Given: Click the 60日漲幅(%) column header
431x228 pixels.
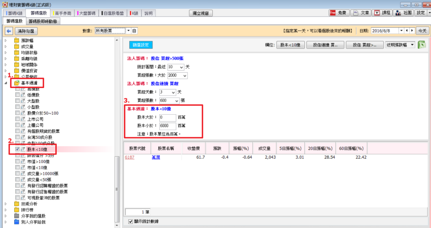Looking at the screenshot, I should [351, 148].
